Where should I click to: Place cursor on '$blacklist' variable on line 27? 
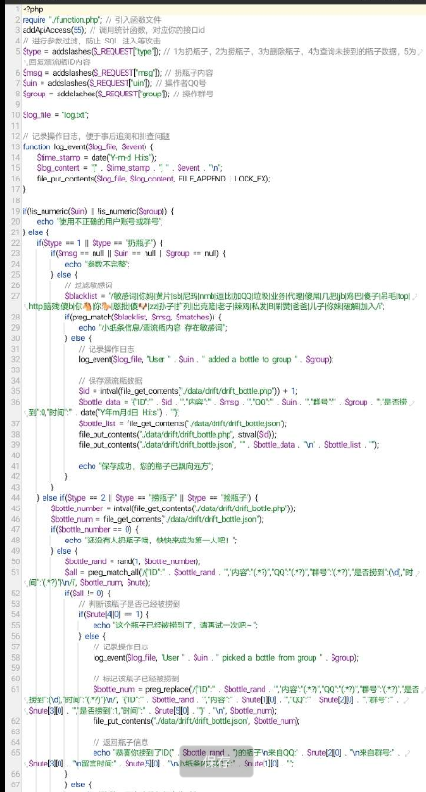coord(79,296)
